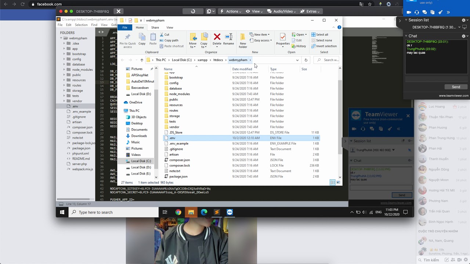This screenshot has width=470, height=264.
Task: Click the Windows Start button
Action: coord(62,212)
